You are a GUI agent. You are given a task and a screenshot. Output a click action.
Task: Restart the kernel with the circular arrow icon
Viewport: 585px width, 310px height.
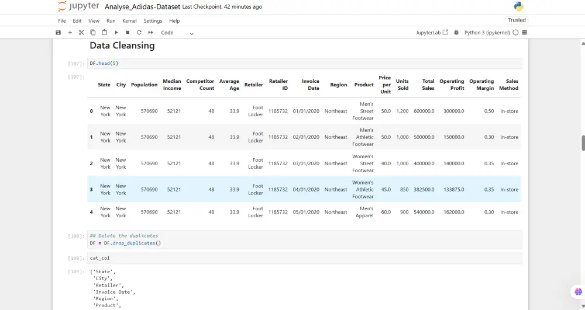pos(139,32)
